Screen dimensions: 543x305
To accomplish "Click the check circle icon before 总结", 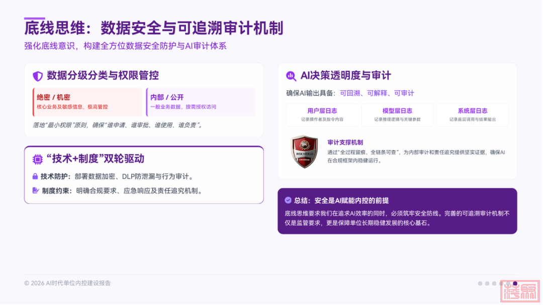I will tap(288, 200).
